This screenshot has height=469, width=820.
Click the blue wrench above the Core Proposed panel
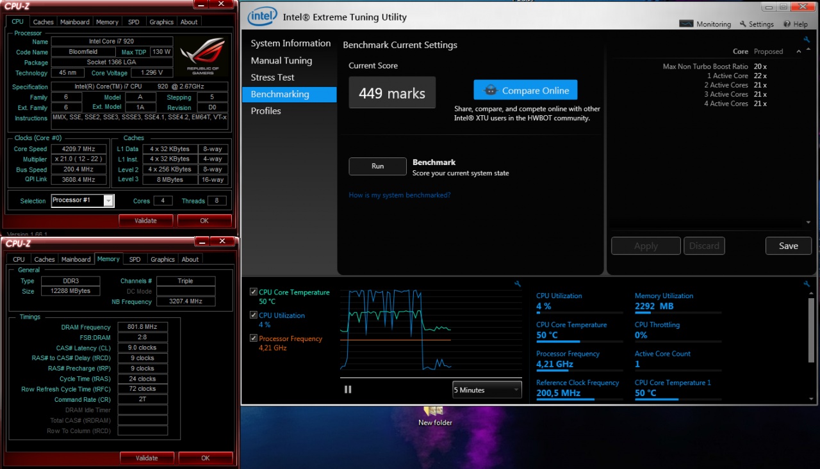pos(807,40)
